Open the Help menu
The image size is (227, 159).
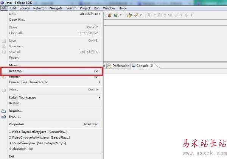click(122, 8)
